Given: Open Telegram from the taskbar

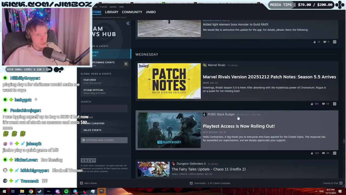Looking at the screenshot, I should pos(75,191).
